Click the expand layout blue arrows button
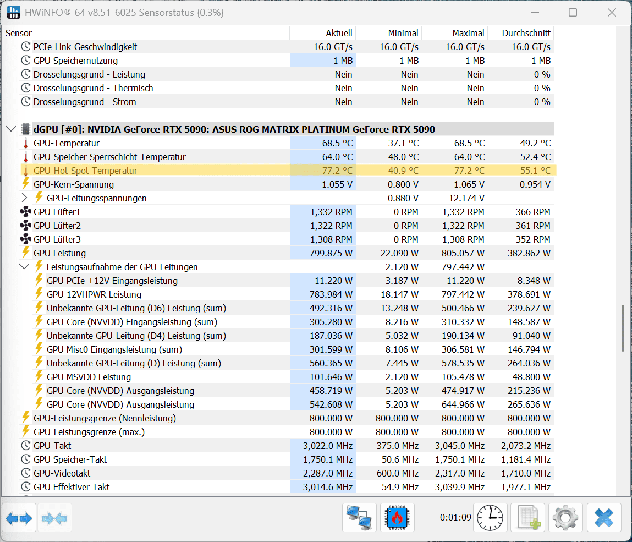This screenshot has height=542, width=632. [x=19, y=518]
